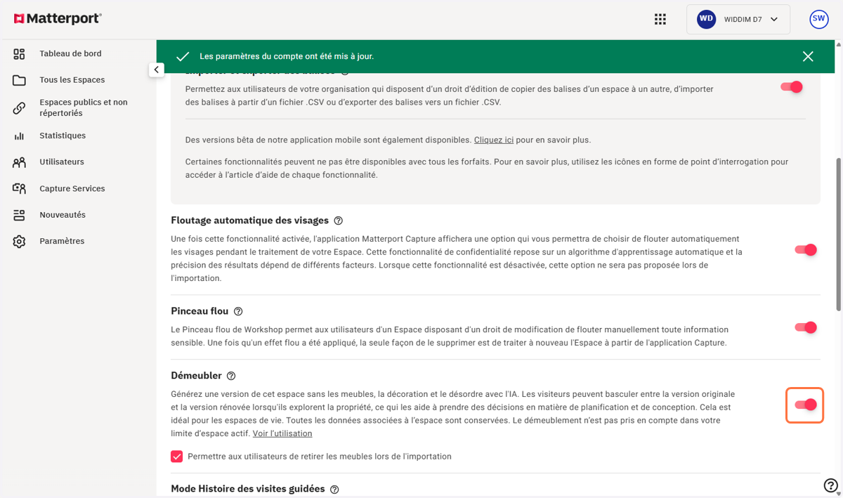The height and width of the screenshot is (498, 843).
Task: Click the Démeubler heading text
Action: pyautogui.click(x=196, y=375)
